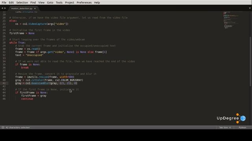
Task: Click the unsaved-changes dot on motion_detection.py tab
Action: pyautogui.click(x=35, y=9)
